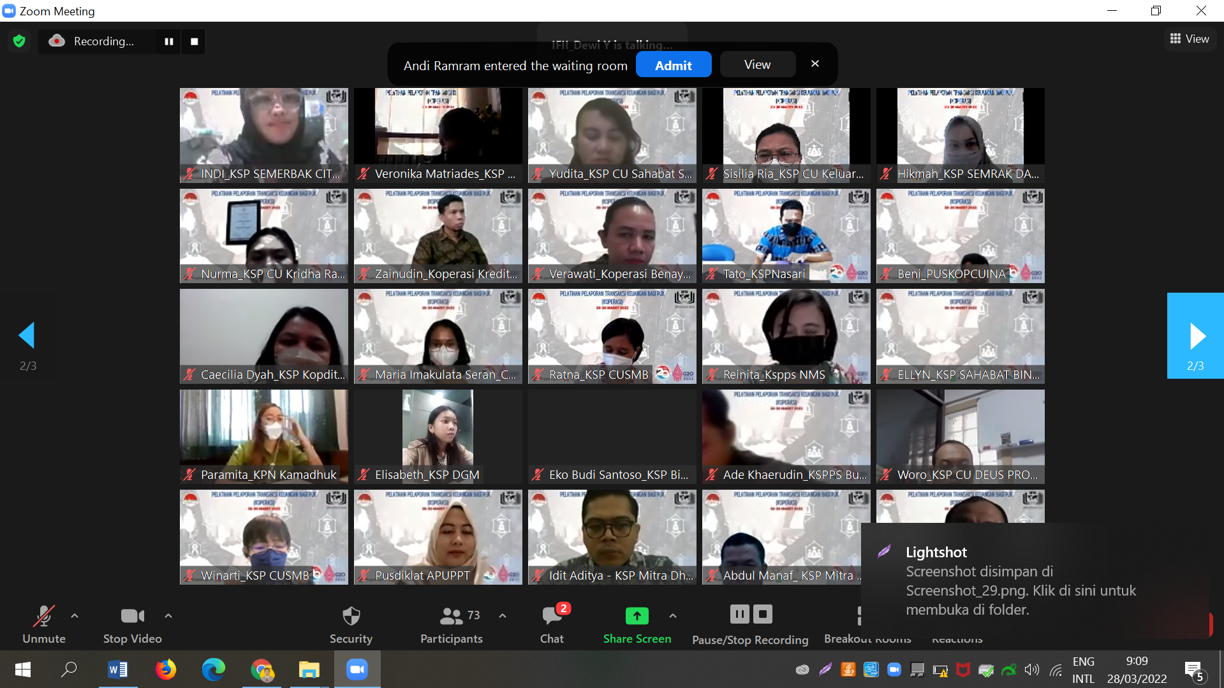1224x688 pixels.
Task: Click the green Share Screen icon
Action: 637,616
